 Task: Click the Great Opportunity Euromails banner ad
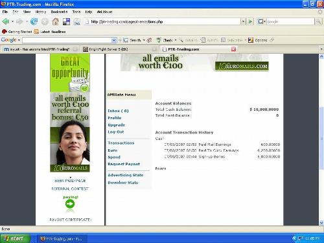(x=70, y=113)
